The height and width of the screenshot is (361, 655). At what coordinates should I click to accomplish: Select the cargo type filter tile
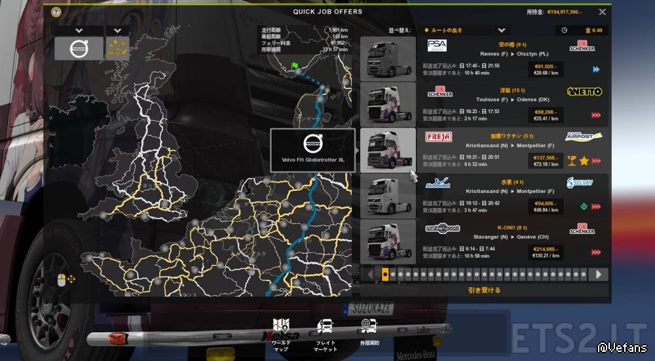click(117, 49)
